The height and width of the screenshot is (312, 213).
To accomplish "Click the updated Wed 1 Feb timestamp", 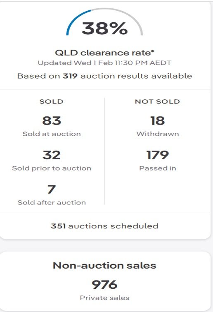I will pyautogui.click(x=104, y=63).
